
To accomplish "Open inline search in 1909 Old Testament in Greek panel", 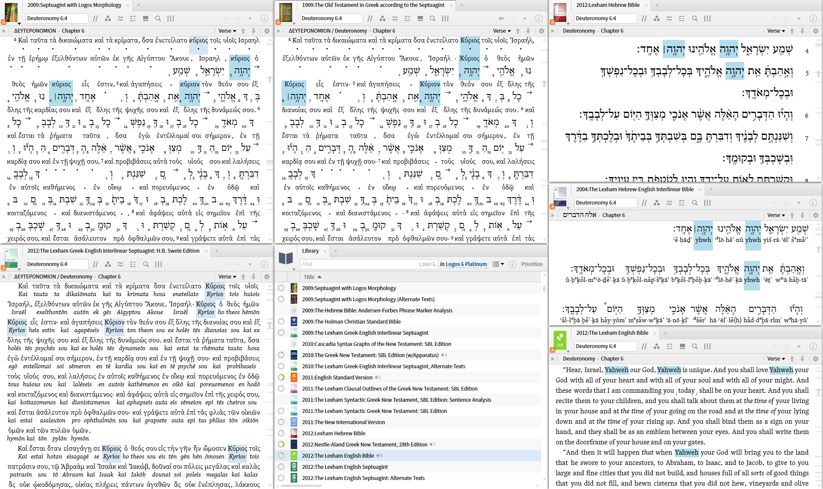I will coord(433,18).
